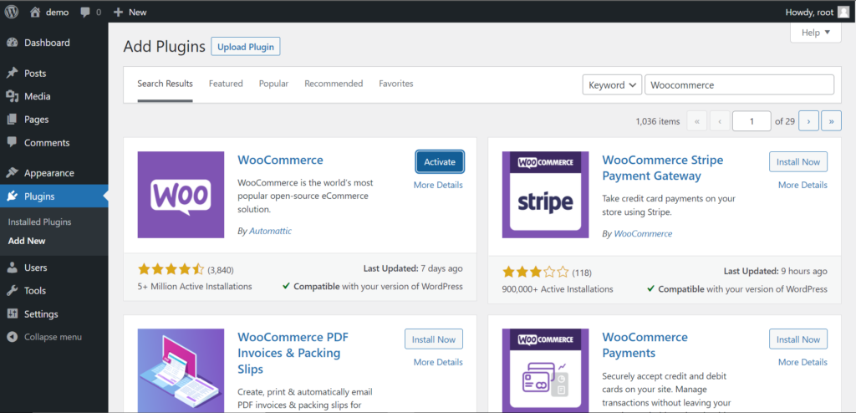
Task: Go to previous page of results
Action: [720, 121]
